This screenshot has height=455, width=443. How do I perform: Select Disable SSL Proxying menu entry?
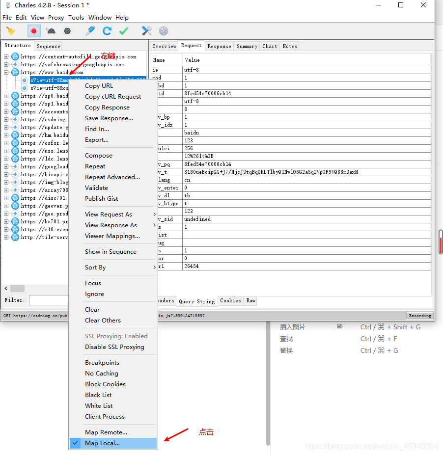pyautogui.click(x=113, y=347)
